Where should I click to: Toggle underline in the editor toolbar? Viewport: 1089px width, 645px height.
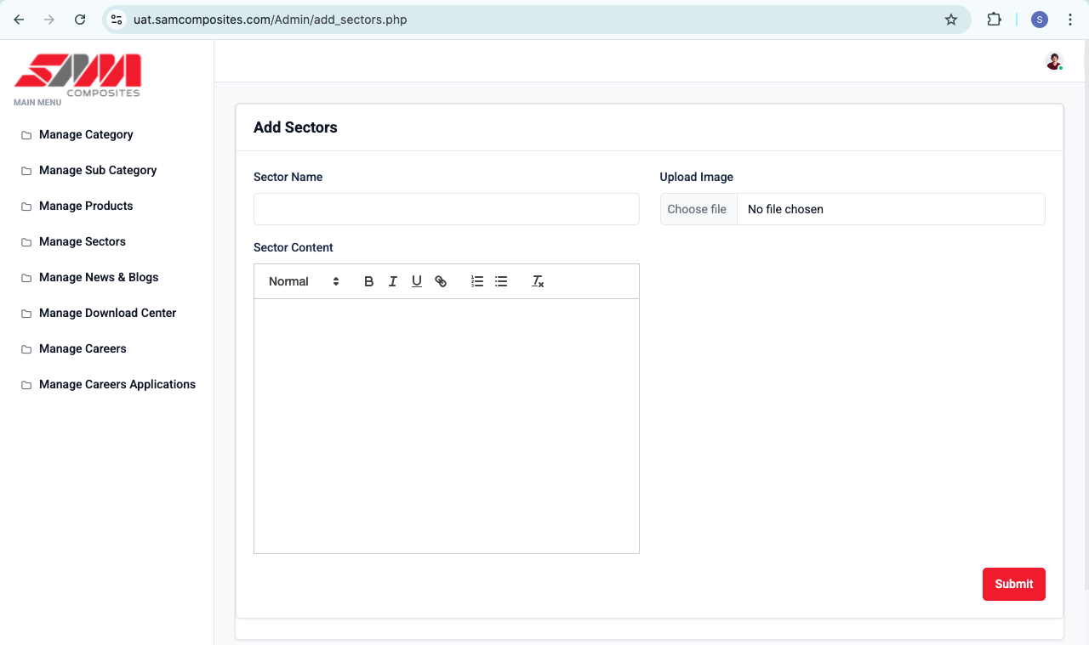click(x=416, y=281)
